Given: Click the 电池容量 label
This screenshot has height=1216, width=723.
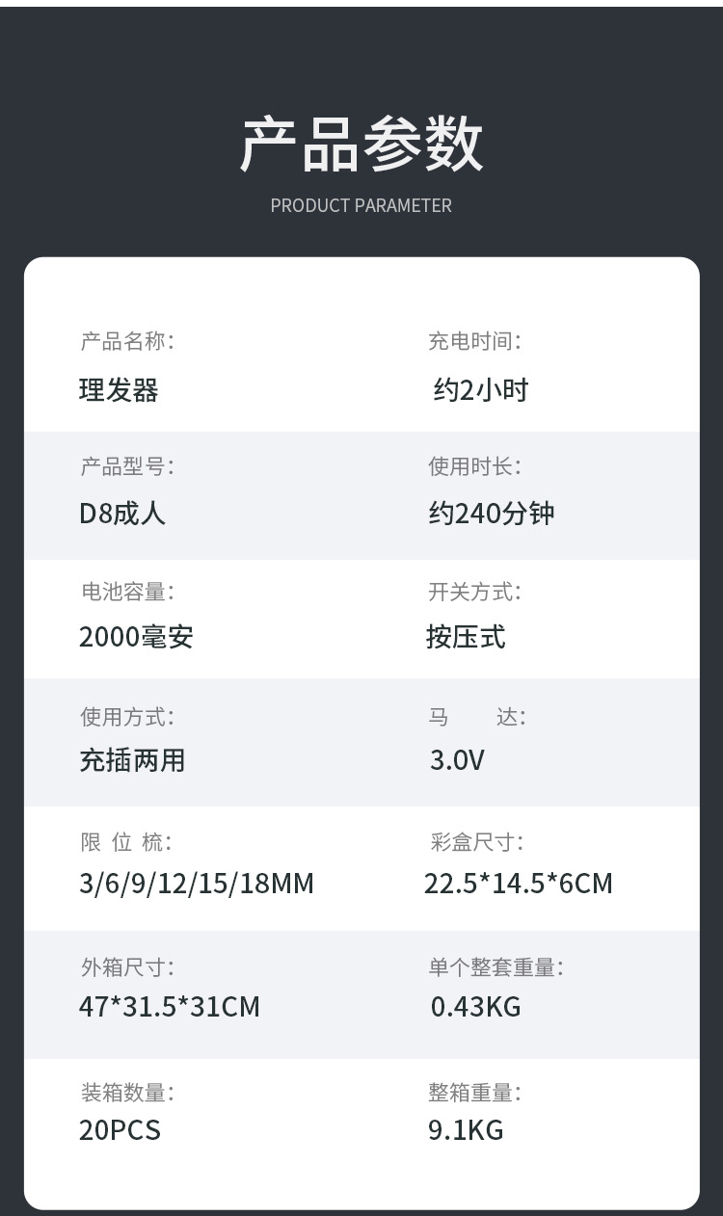Looking at the screenshot, I should tap(127, 592).
